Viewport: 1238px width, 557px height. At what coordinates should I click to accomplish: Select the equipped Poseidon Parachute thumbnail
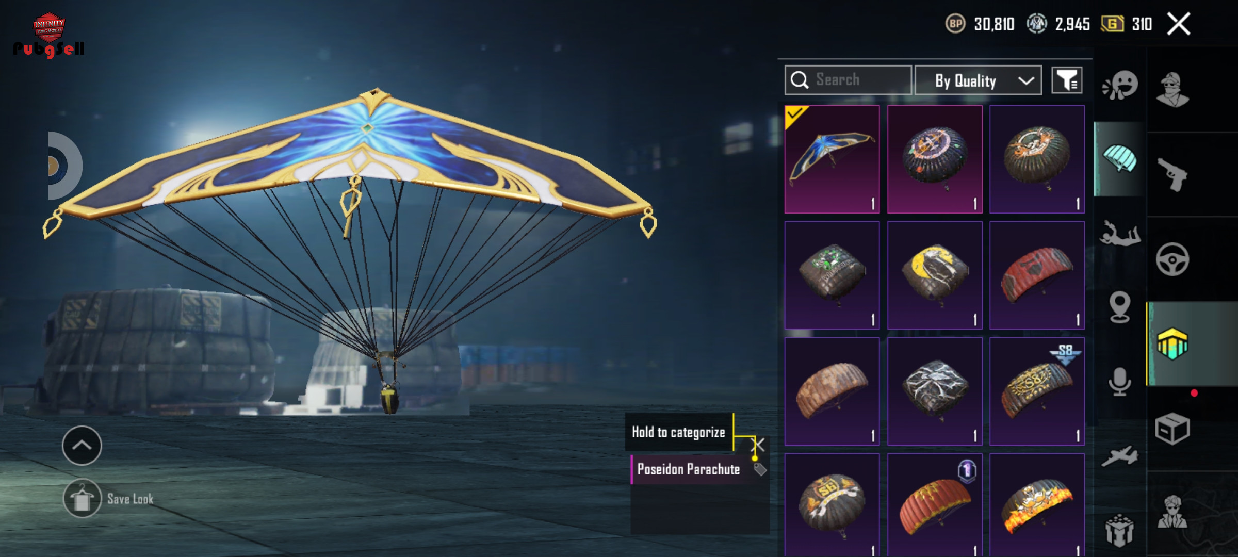[x=832, y=159]
